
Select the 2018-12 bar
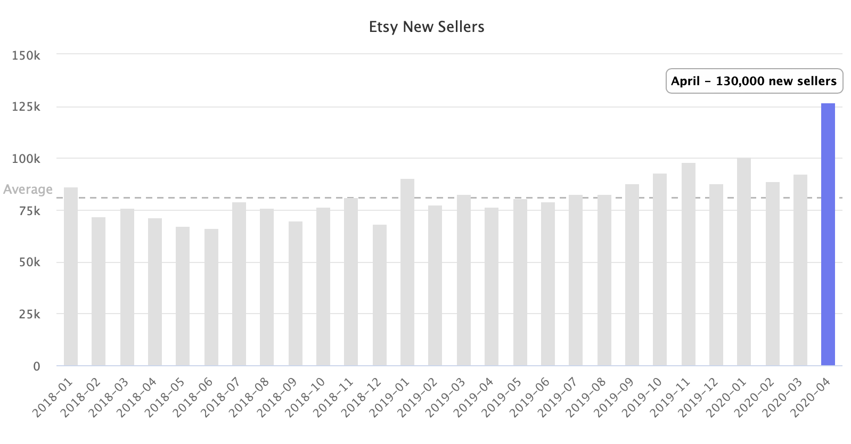point(380,295)
